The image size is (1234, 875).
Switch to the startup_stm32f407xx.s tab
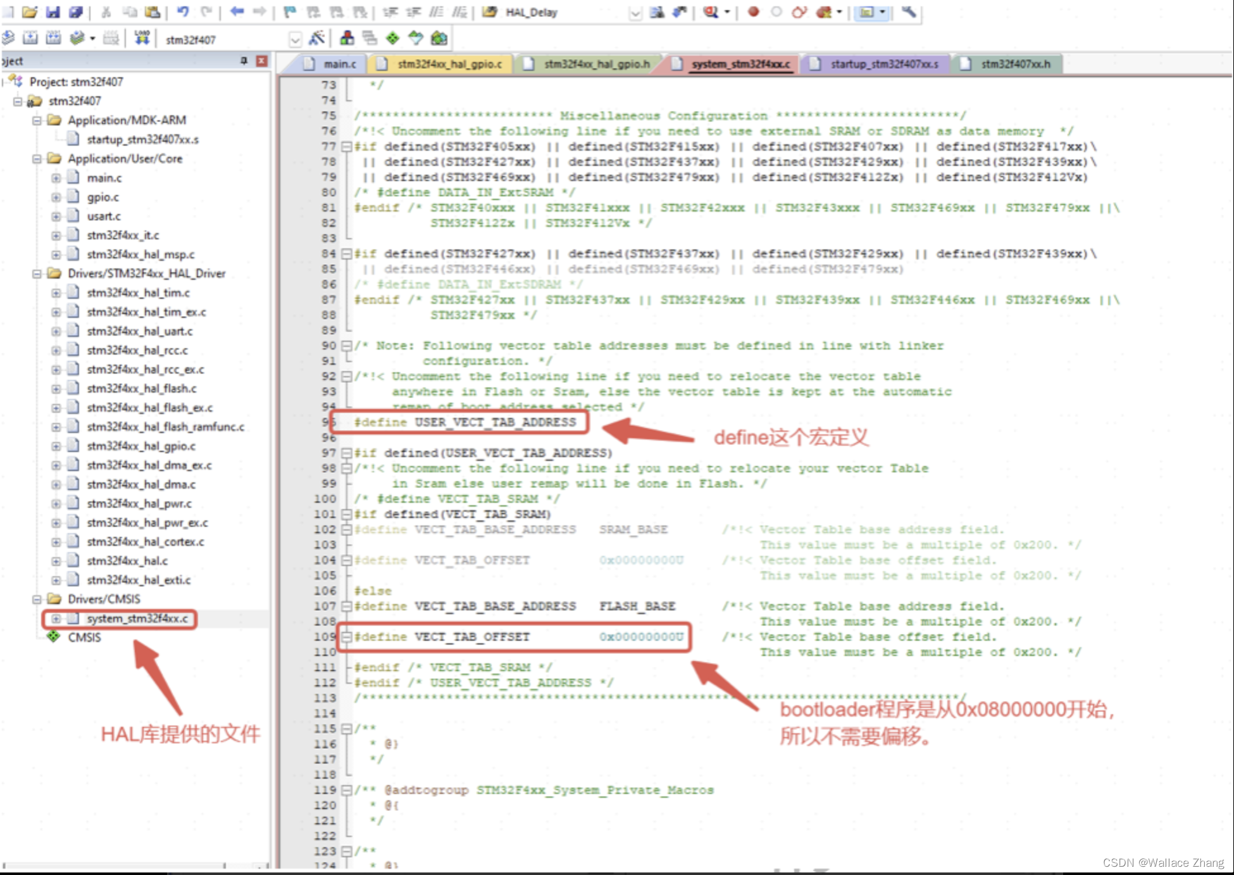876,64
